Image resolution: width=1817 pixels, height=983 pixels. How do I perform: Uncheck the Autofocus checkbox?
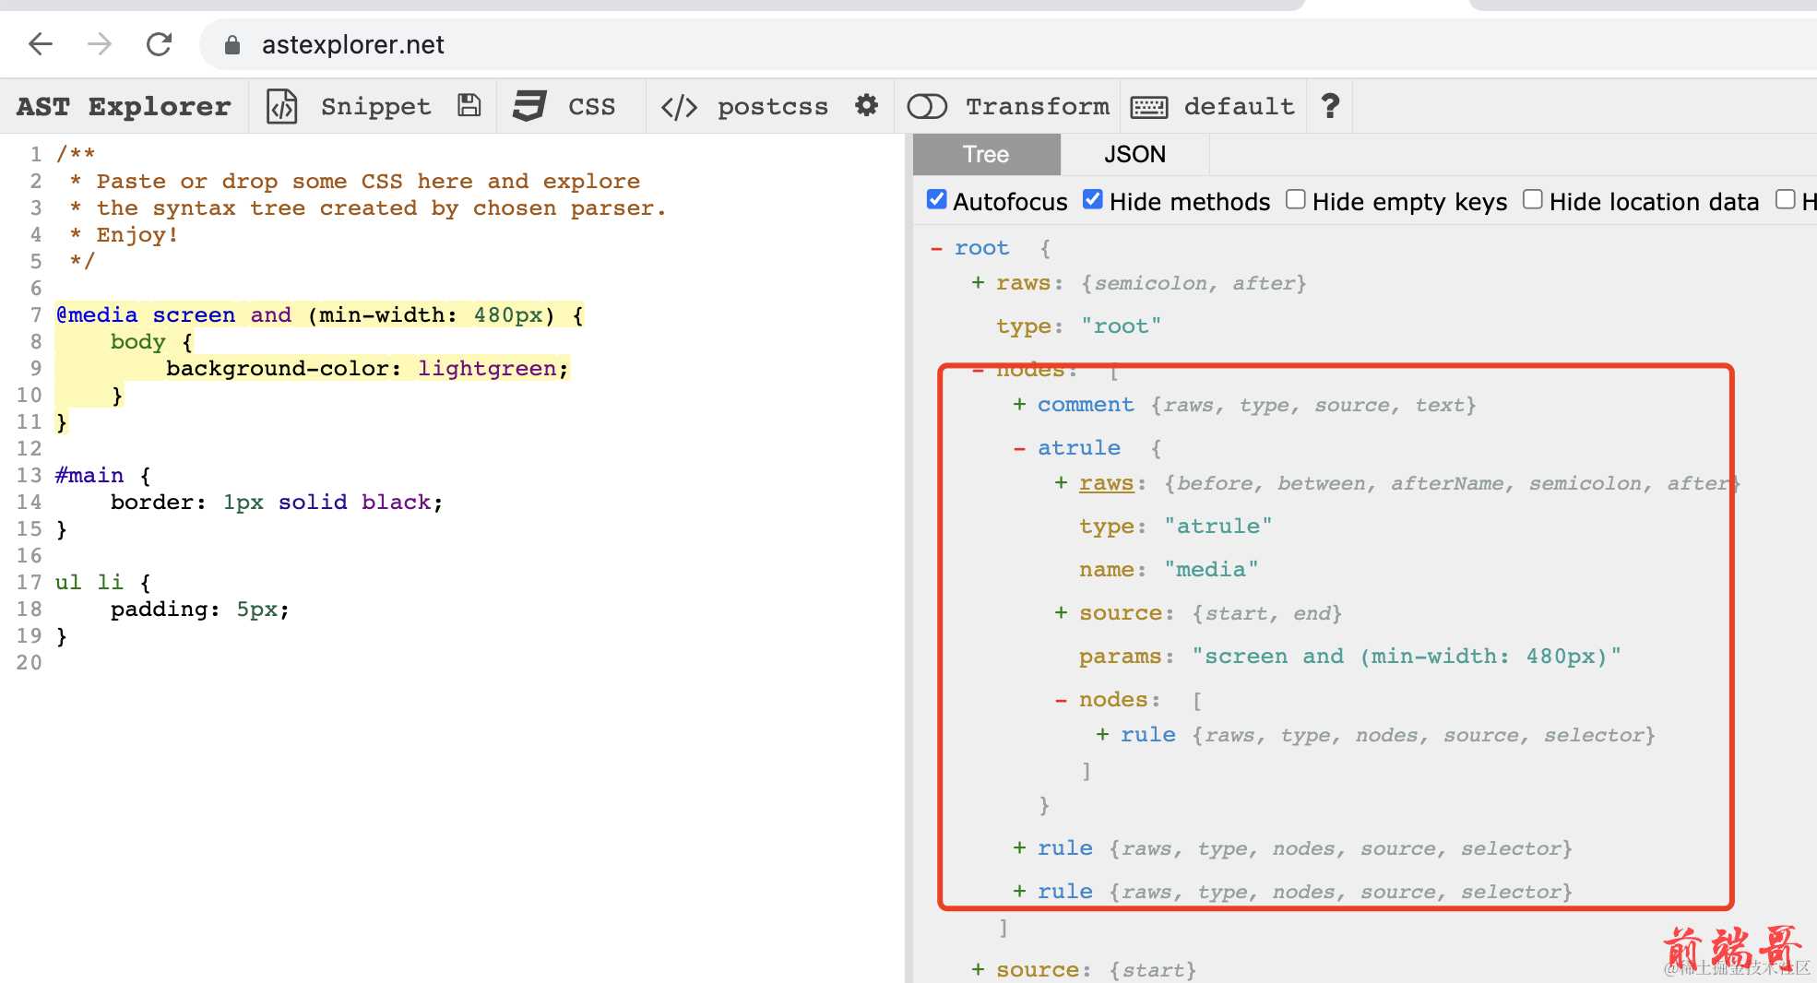tap(937, 200)
